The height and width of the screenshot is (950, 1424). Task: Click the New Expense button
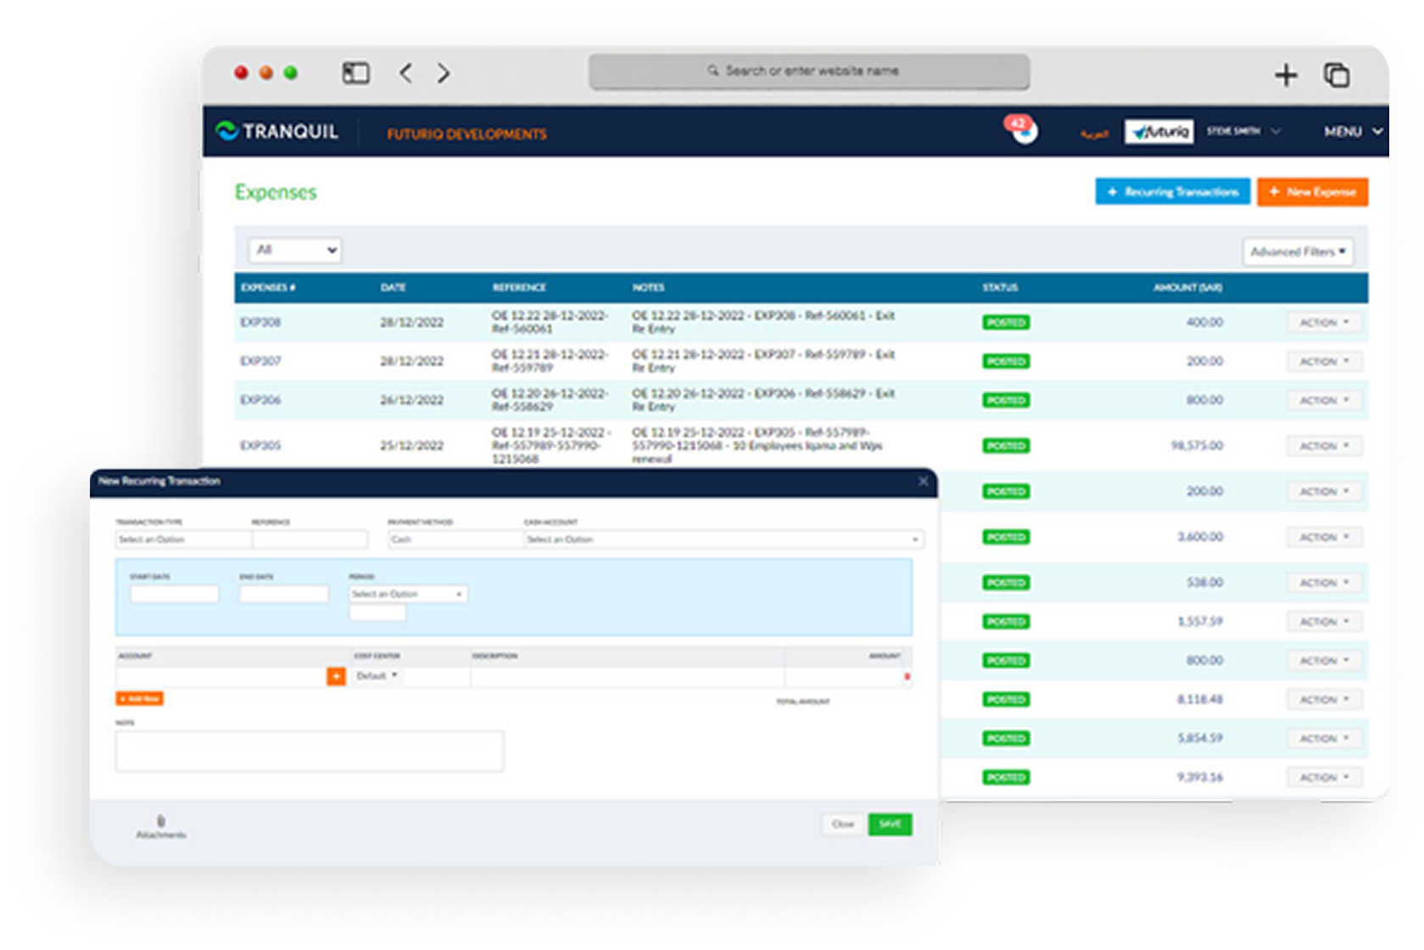click(x=1312, y=192)
